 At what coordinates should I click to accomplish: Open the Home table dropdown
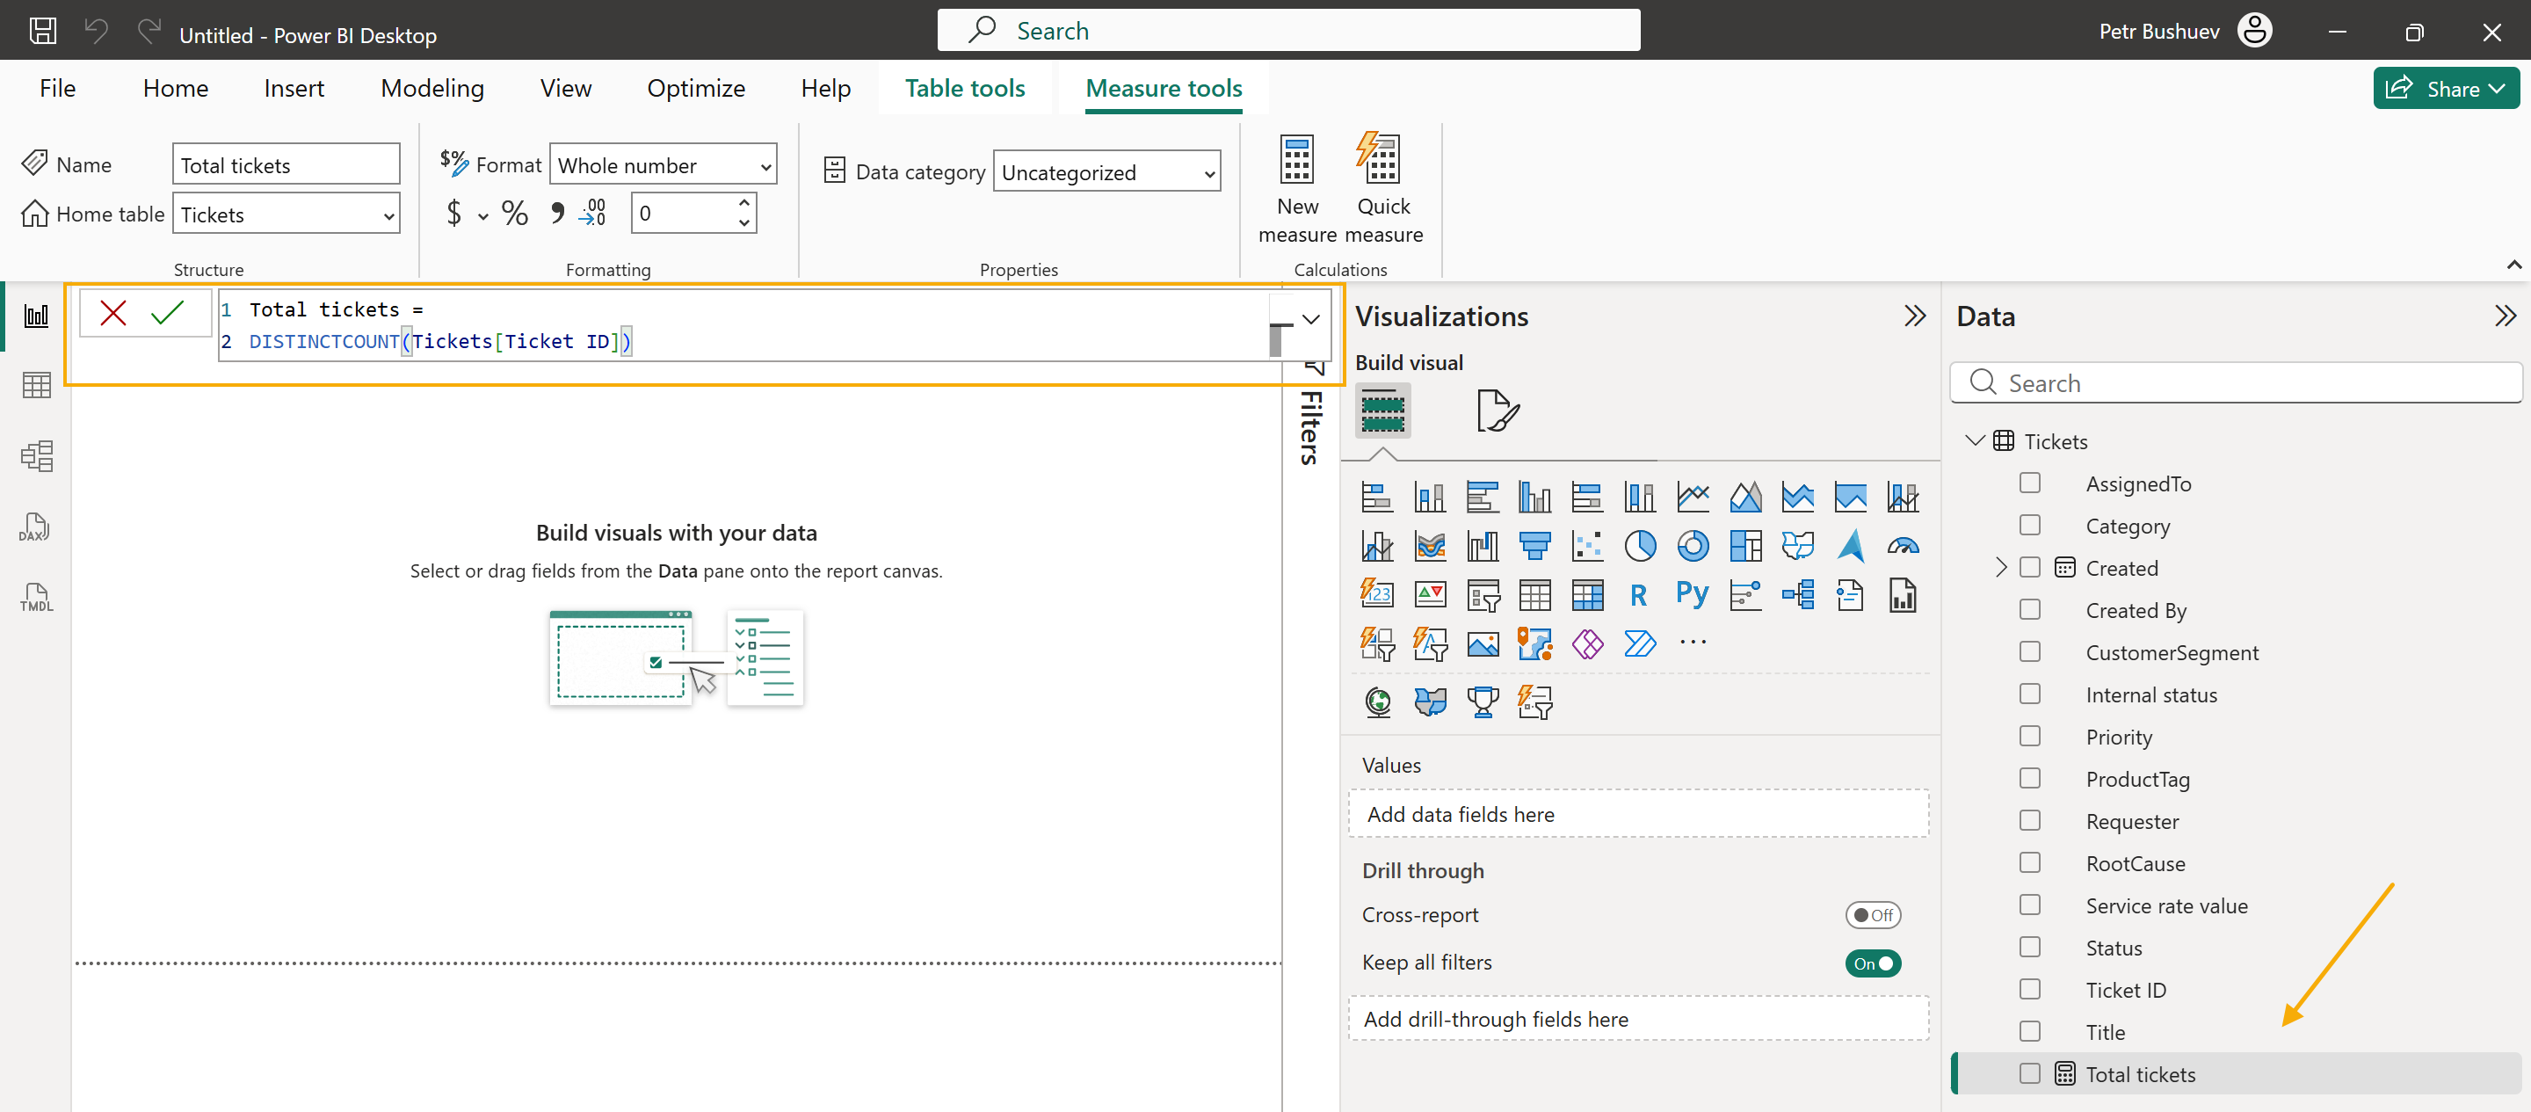pyautogui.click(x=286, y=214)
